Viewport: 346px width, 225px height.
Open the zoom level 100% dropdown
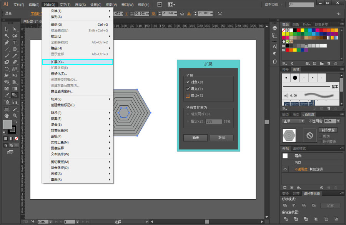point(51,222)
